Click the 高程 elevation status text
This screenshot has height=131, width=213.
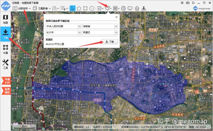pyautogui.click(x=198, y=127)
